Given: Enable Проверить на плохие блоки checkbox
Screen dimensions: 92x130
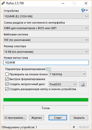Looking at the screenshot, I should point(7,74).
